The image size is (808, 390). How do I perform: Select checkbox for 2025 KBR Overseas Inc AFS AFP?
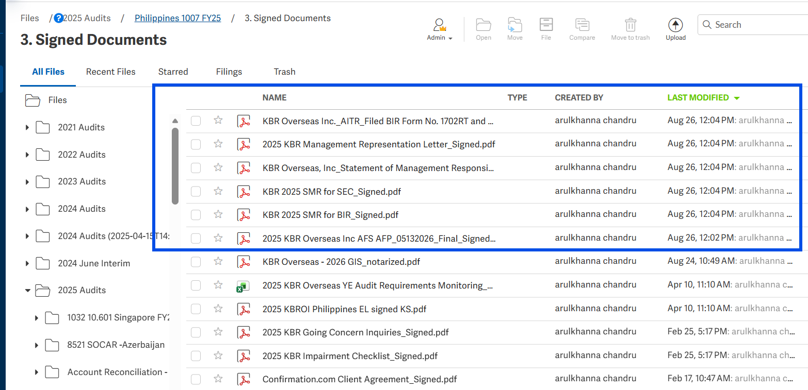pos(196,239)
